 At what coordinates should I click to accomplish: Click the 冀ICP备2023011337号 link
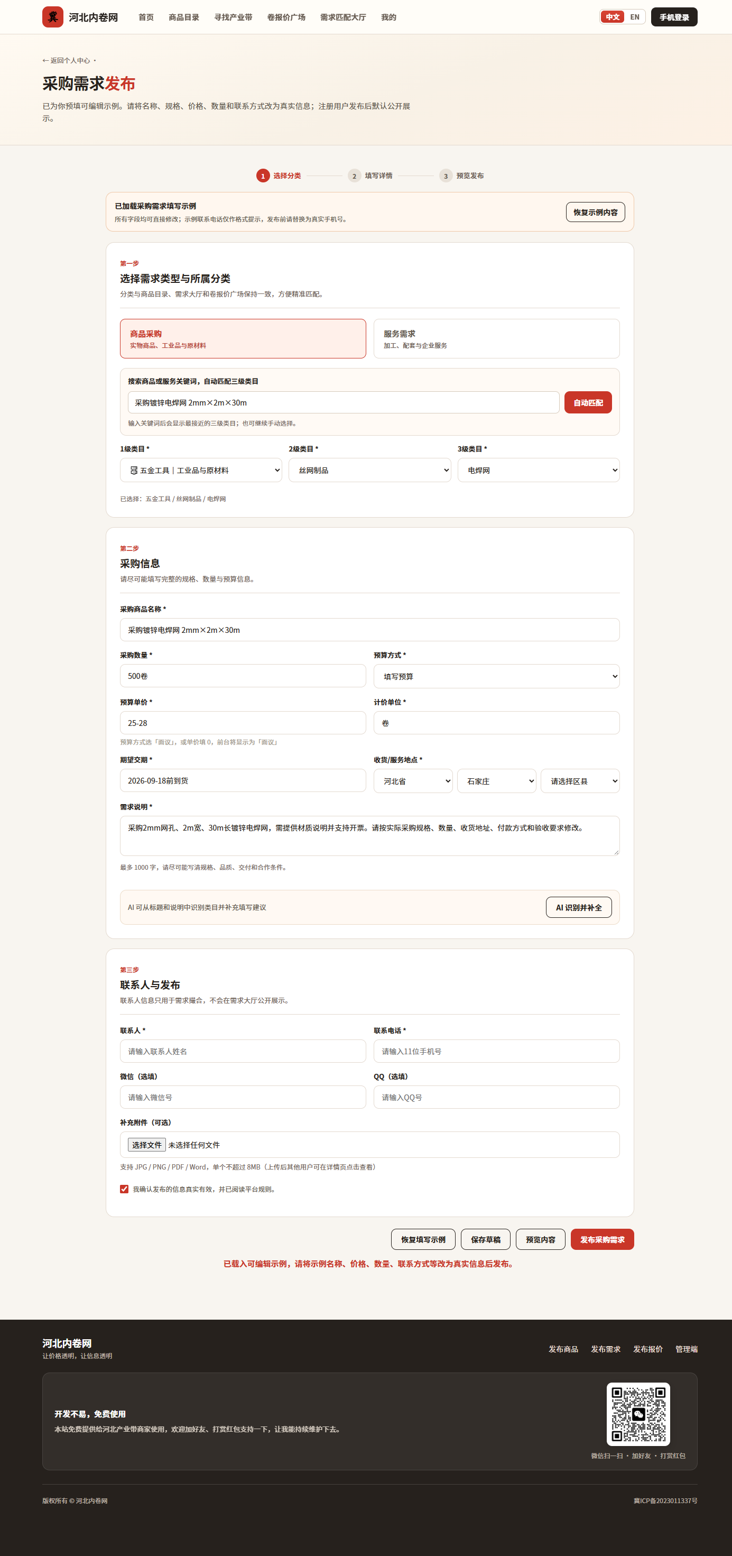(x=665, y=1500)
